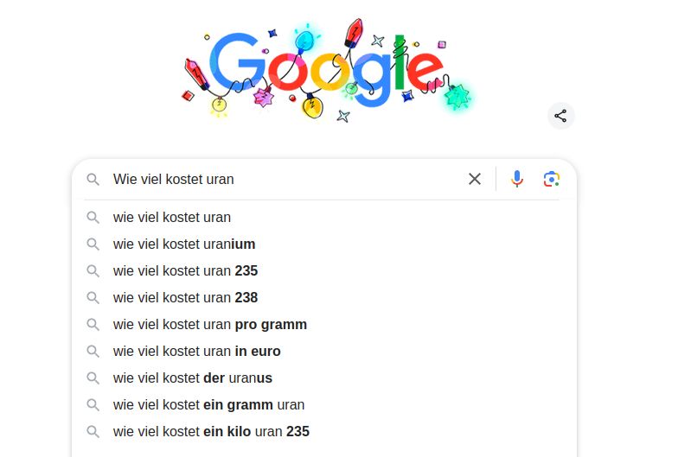678x457 pixels.
Task: Clear the search text with X icon
Action: coord(475,179)
